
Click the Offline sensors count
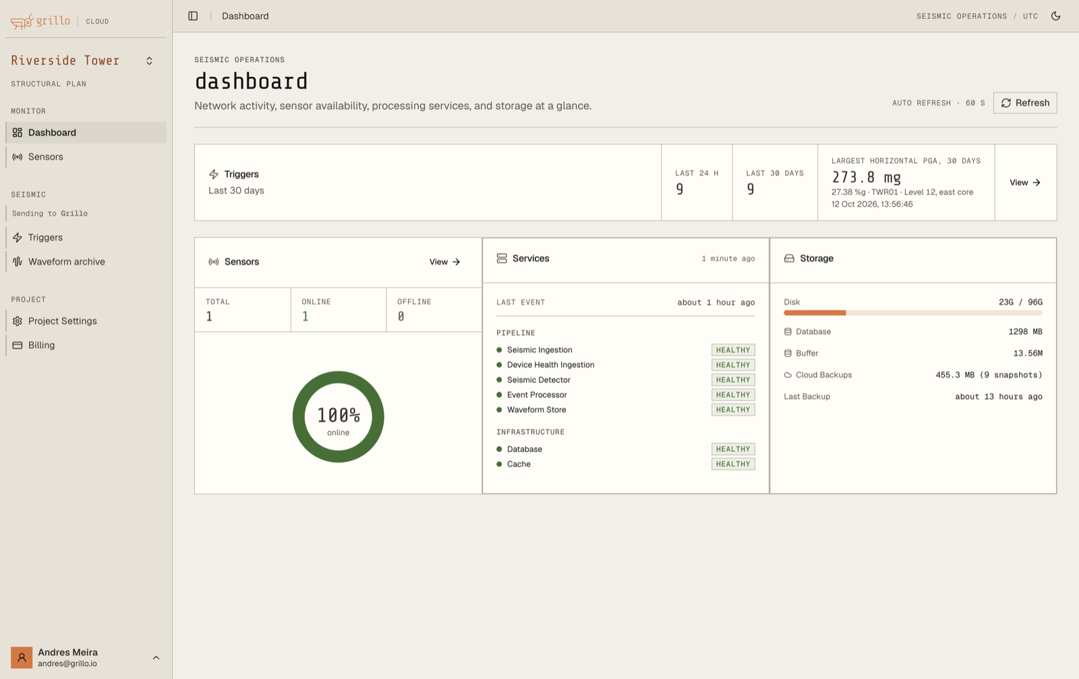[x=401, y=317]
